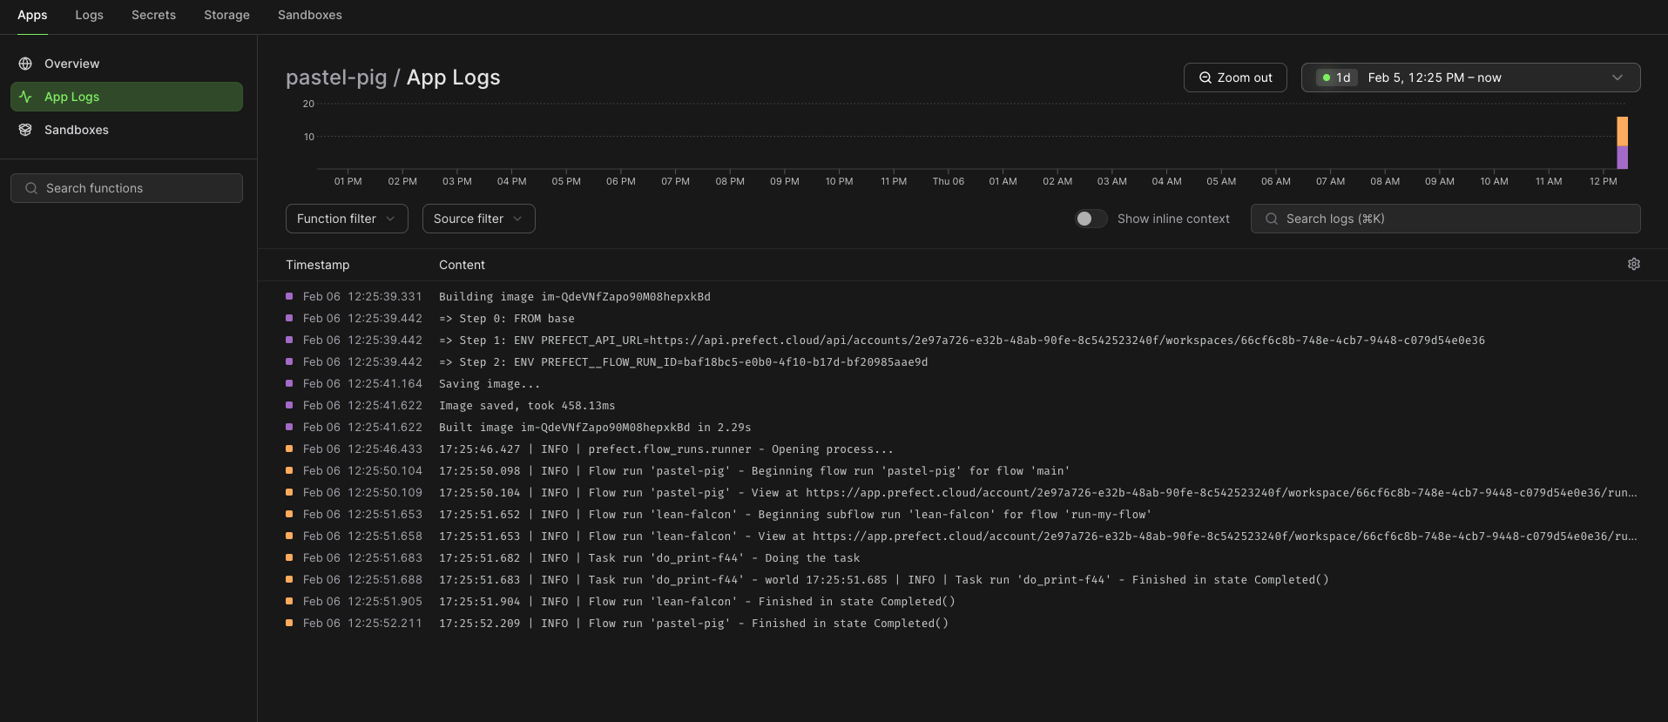This screenshot has width=1668, height=722.
Task: Click the green live status dot next to 1d
Action: [x=1327, y=78]
